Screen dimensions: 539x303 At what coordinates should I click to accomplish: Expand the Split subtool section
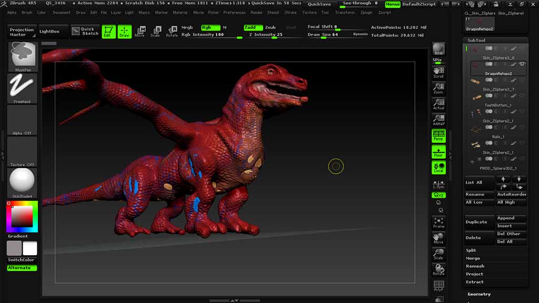tap(471, 250)
